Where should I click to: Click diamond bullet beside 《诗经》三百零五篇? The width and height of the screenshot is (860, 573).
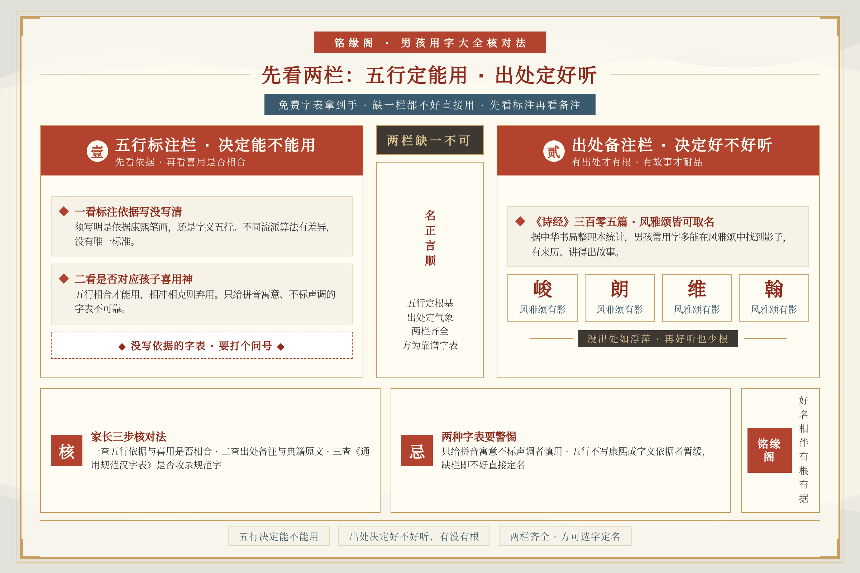(x=520, y=221)
